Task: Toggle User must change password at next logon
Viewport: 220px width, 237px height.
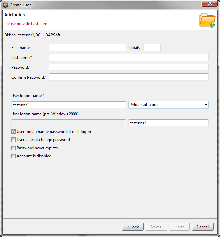Action: coord(13,132)
